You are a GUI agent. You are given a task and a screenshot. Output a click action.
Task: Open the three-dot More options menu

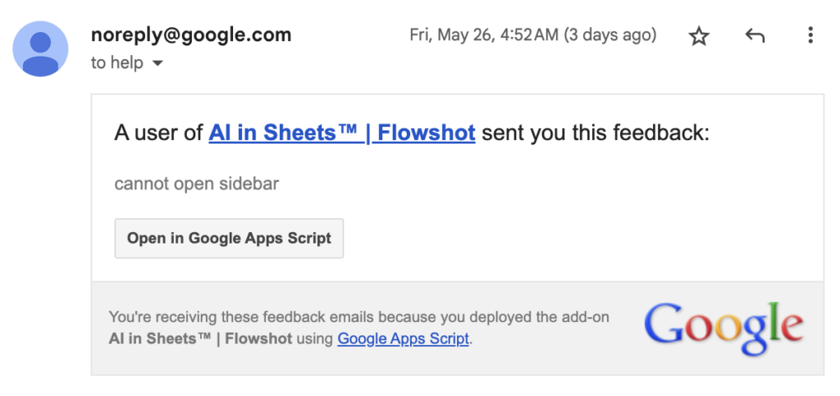click(x=810, y=35)
